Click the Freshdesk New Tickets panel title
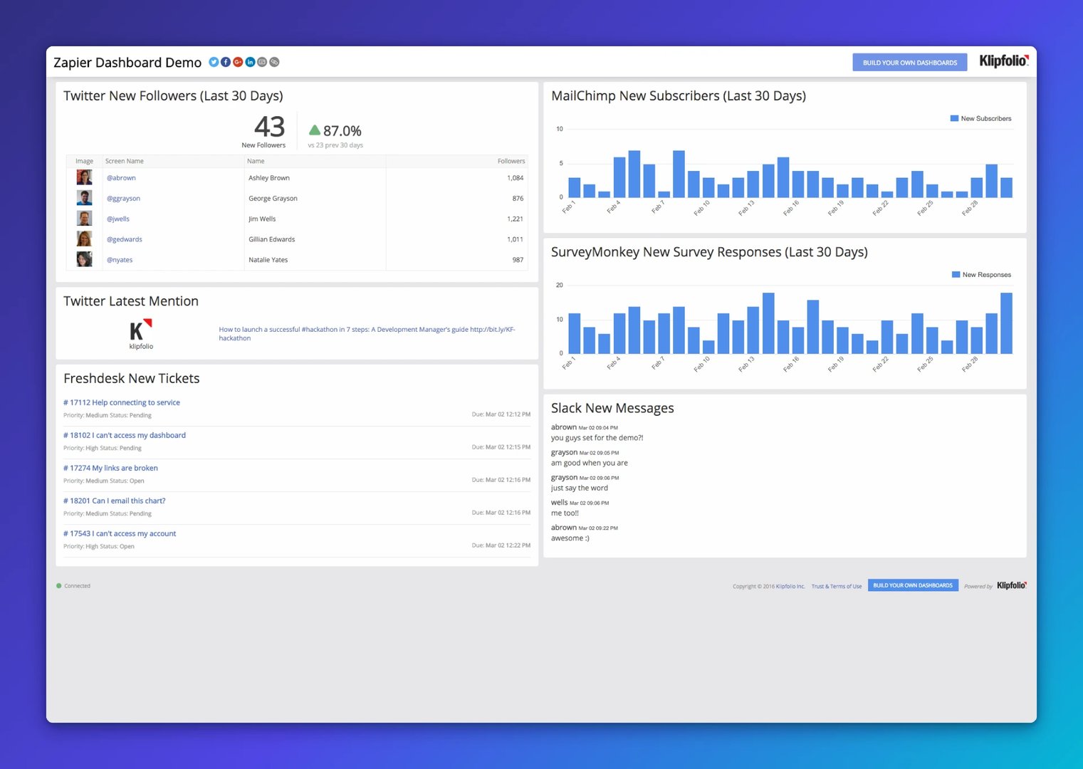The image size is (1083, 769). pyautogui.click(x=132, y=379)
